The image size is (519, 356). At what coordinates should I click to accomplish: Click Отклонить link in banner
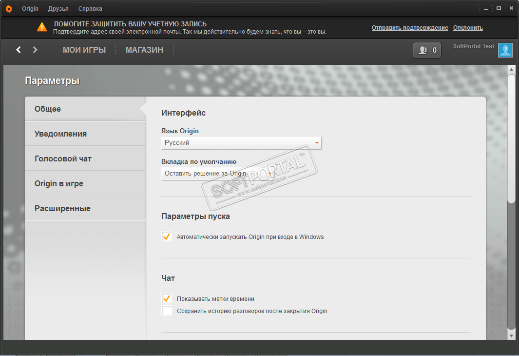(468, 28)
